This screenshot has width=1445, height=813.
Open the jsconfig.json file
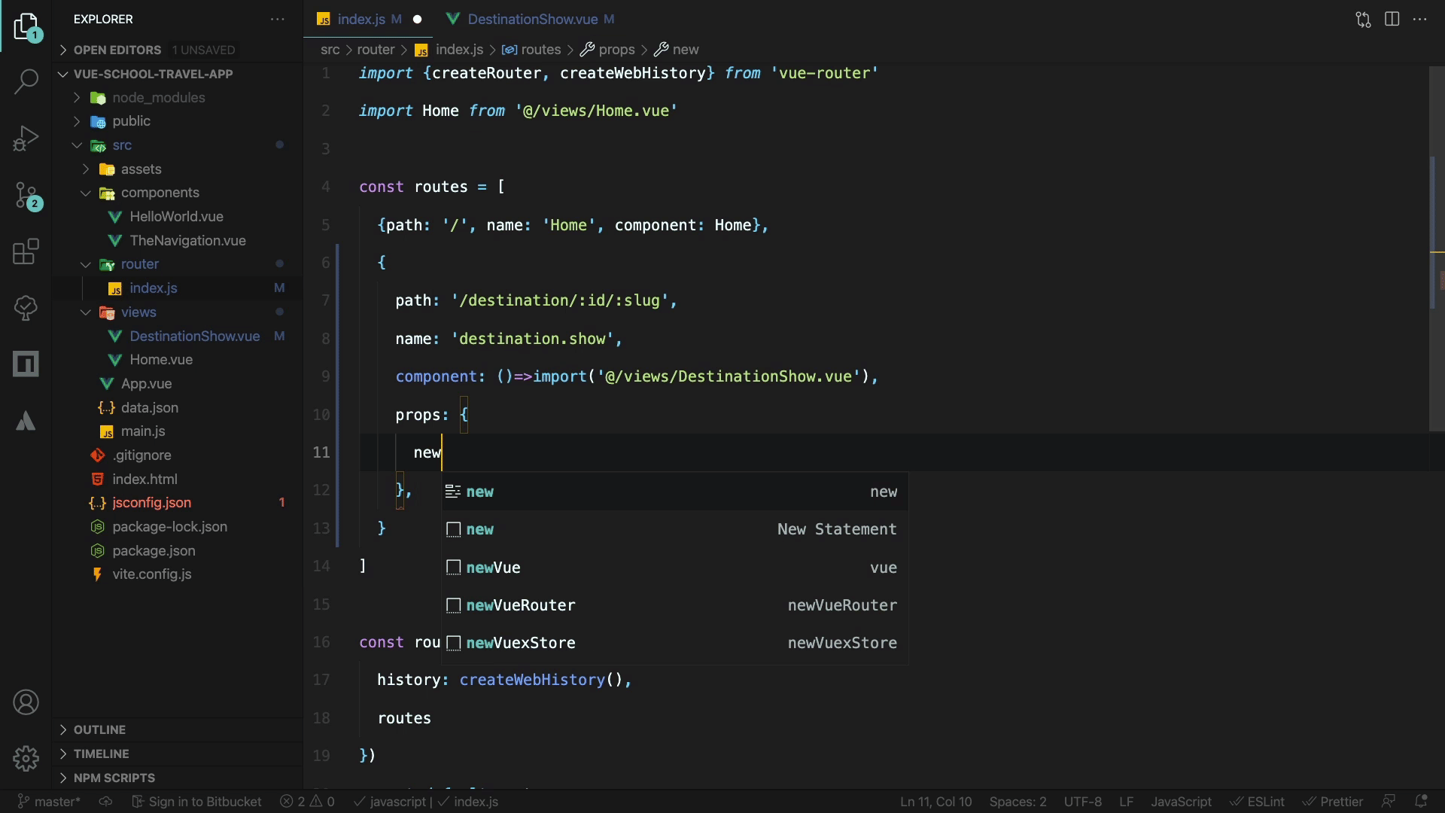point(151,503)
